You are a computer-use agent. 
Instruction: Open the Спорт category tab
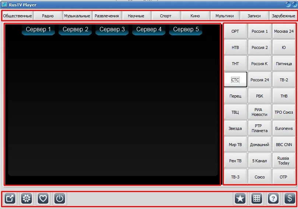(165, 16)
